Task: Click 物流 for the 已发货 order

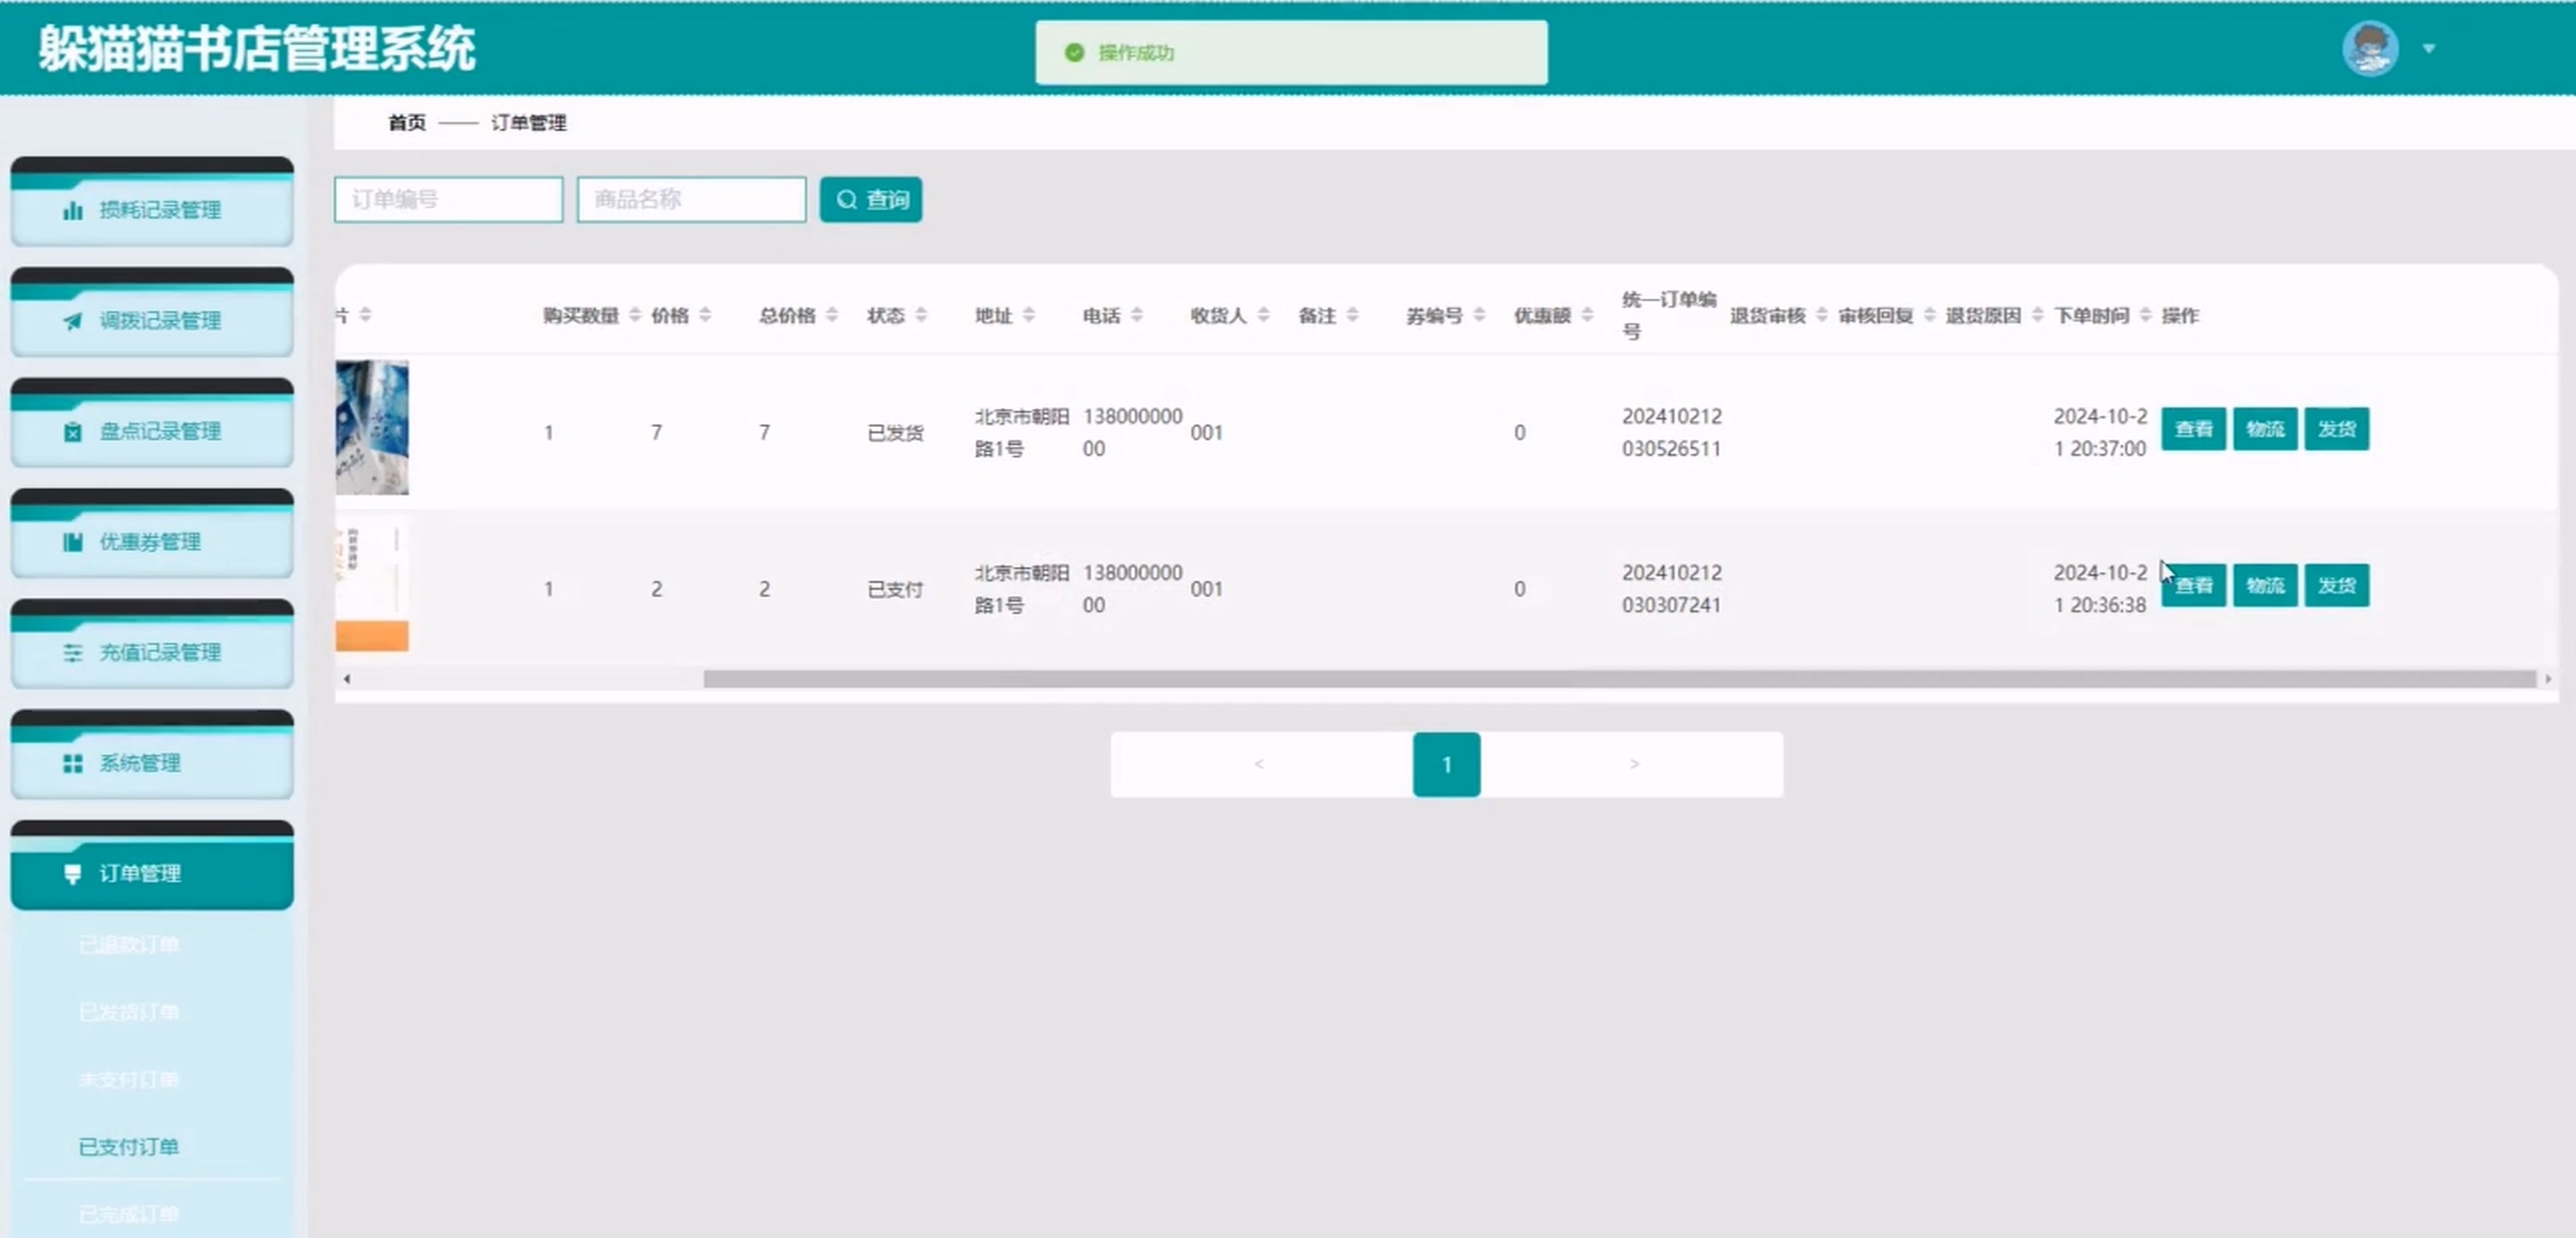Action: (x=2264, y=429)
